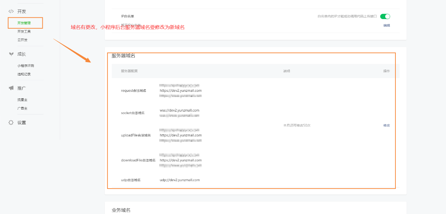Click the sprout icon beside 成长
Screen dimensions: 446x214
tap(11, 54)
